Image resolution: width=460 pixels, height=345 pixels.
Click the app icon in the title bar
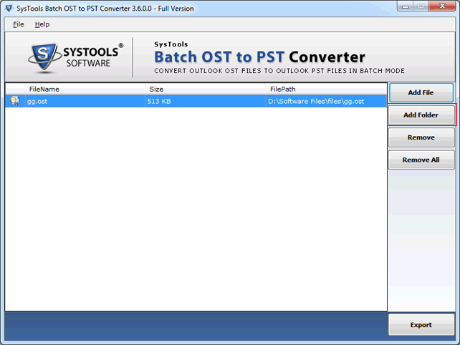9,8
